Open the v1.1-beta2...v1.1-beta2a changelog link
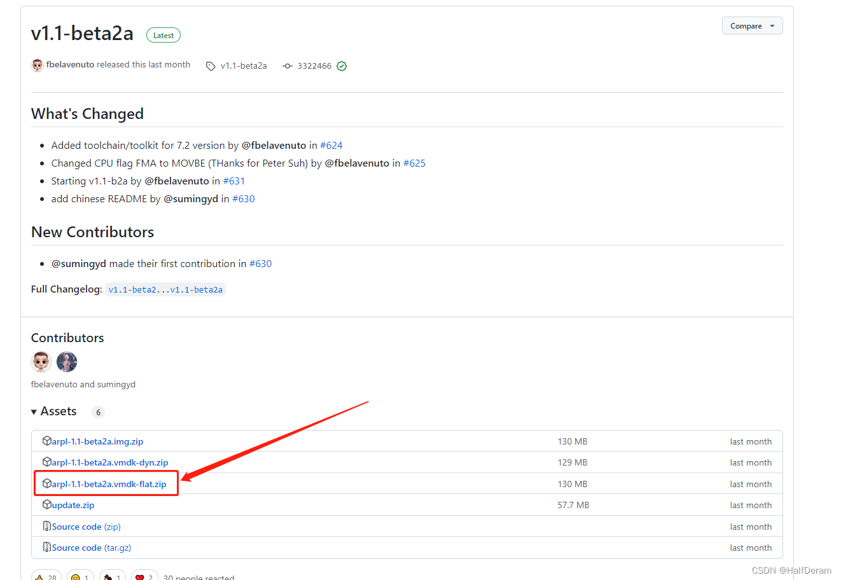Screen dimensions: 841x580 (165, 289)
